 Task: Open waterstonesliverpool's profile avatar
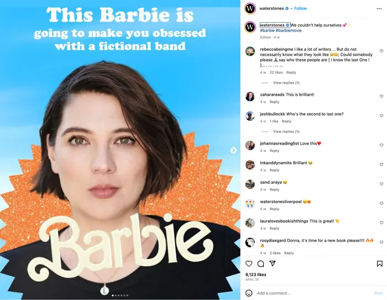(250, 204)
